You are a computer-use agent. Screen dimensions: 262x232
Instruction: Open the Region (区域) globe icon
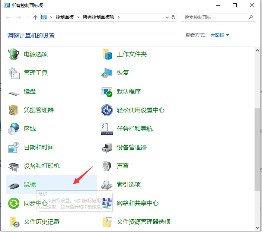point(14,129)
